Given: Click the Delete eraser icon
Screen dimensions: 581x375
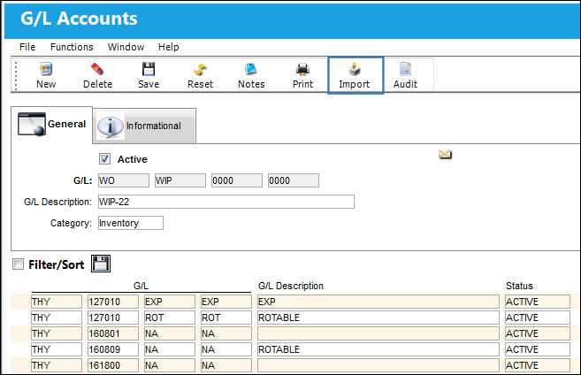Looking at the screenshot, I should coord(97,69).
